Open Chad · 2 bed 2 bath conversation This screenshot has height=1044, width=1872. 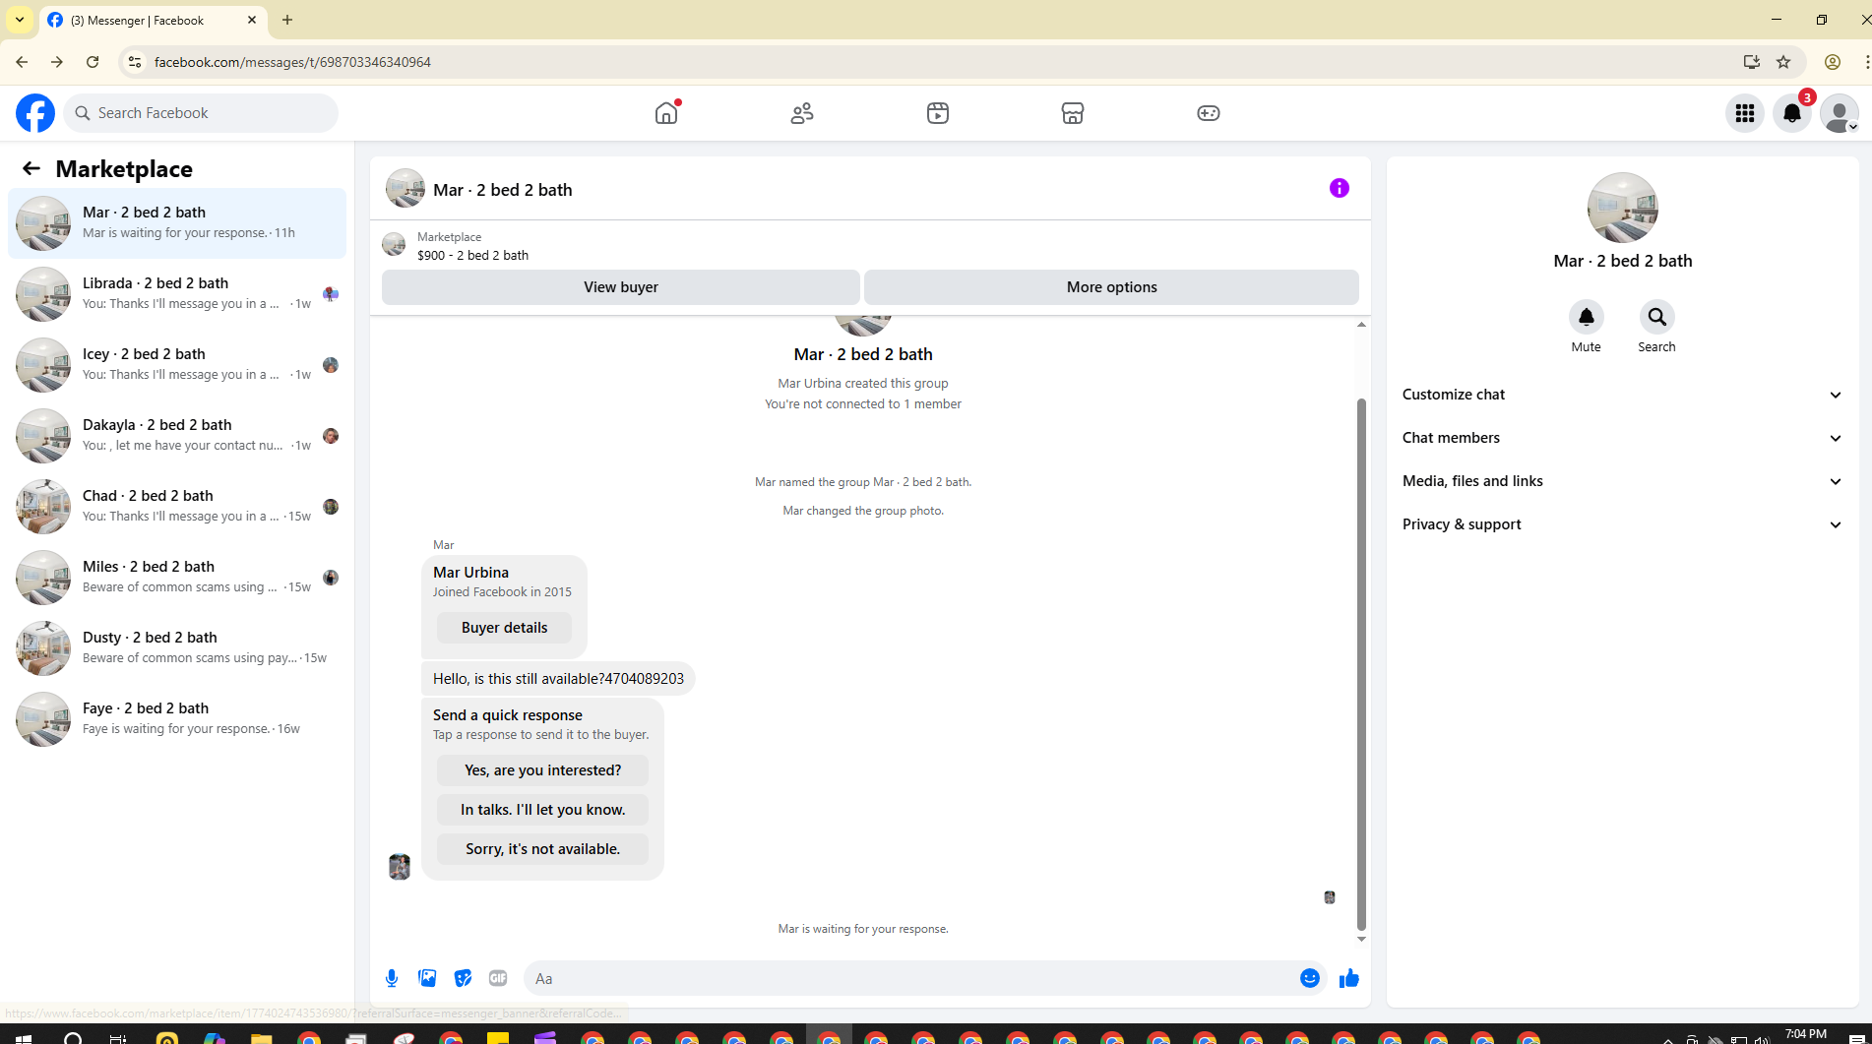177,507
